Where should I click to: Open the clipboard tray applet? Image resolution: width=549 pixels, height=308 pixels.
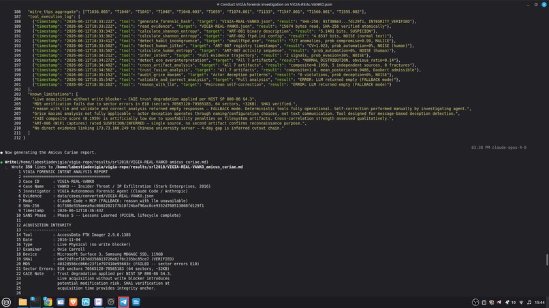[484, 303]
